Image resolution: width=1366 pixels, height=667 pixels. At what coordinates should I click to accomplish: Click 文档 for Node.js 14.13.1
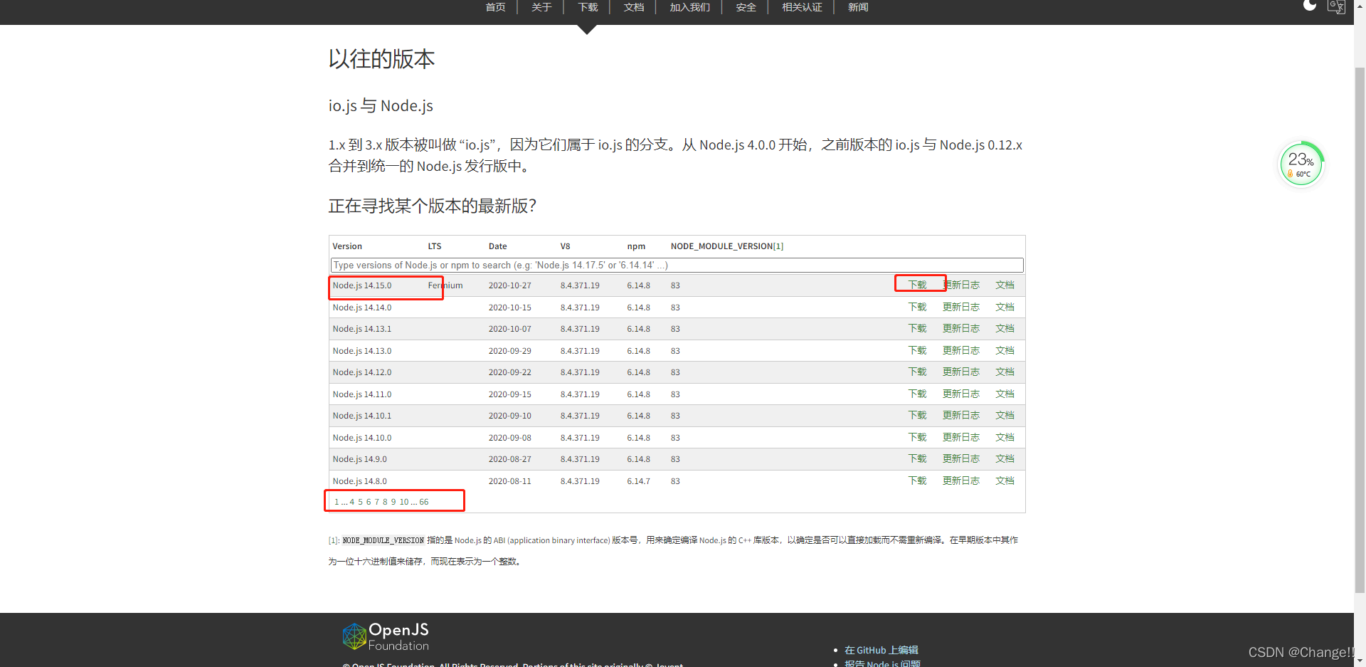tap(1005, 328)
